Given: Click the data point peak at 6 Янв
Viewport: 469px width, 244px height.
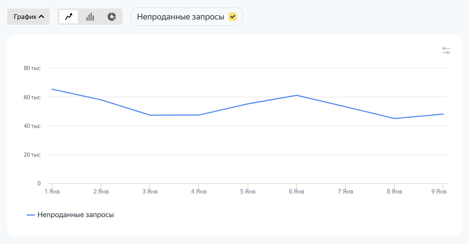Looking at the screenshot, I should click(x=297, y=95).
